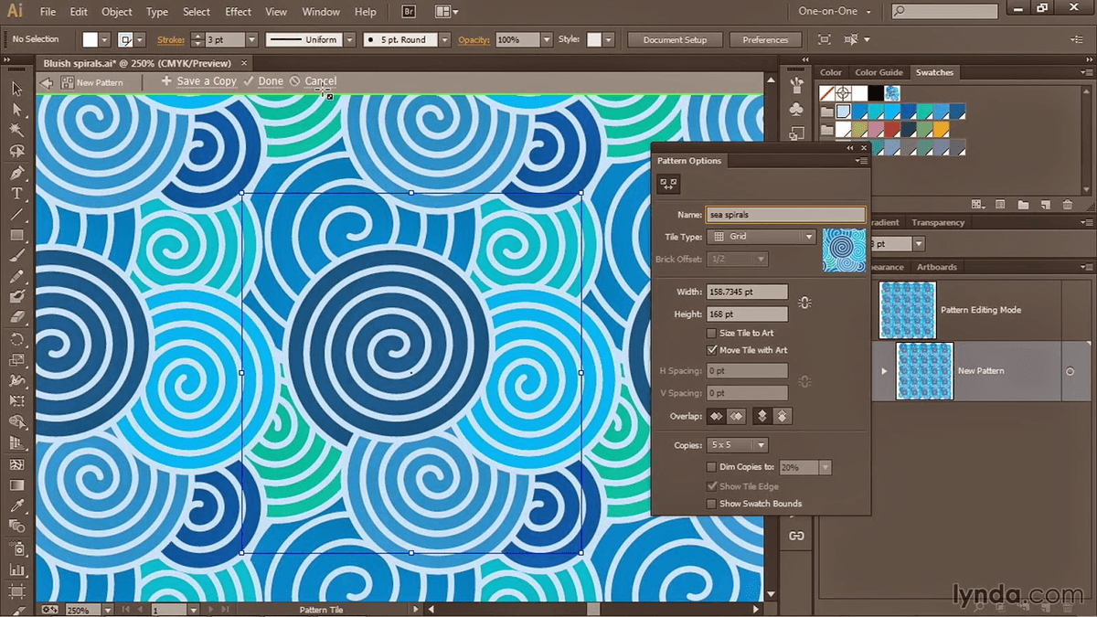Click the pattern Name input field
Image resolution: width=1097 pixels, height=617 pixels.
tap(785, 215)
